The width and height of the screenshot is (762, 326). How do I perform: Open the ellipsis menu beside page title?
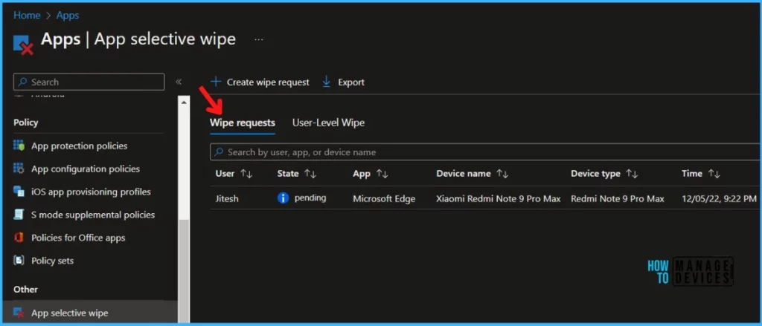259,39
